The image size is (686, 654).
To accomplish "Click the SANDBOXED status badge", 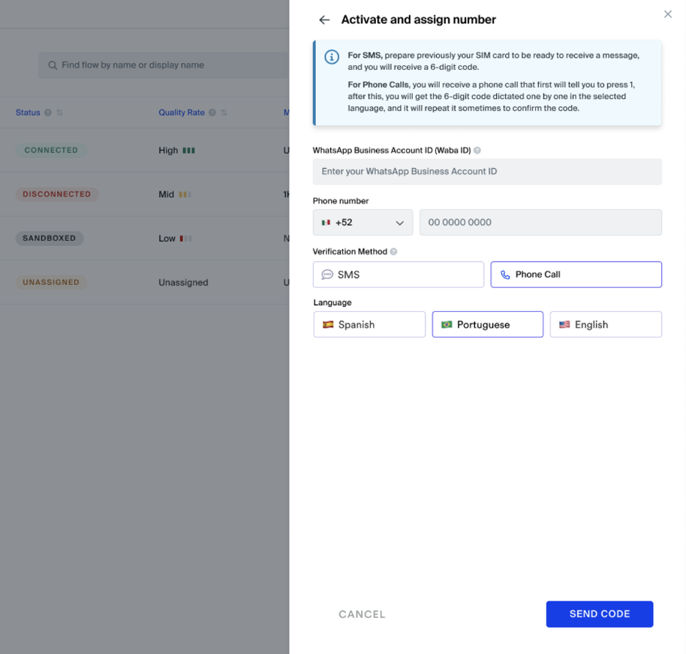I will pos(50,238).
